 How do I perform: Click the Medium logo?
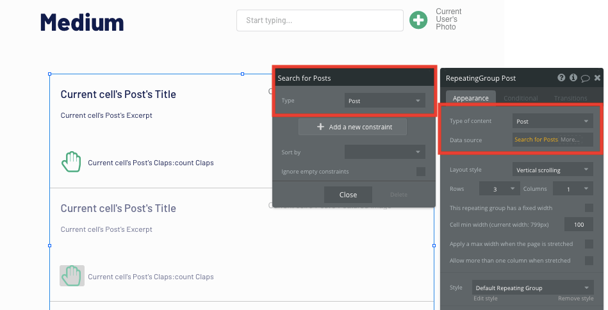82,22
